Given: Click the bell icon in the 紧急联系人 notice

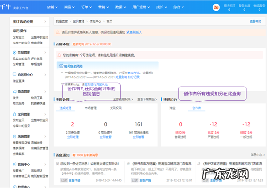Looking at the screenshot, I should 58,32.
